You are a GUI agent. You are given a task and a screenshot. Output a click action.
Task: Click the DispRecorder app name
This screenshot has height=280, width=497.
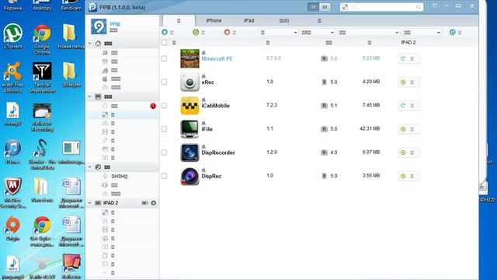[218, 152]
